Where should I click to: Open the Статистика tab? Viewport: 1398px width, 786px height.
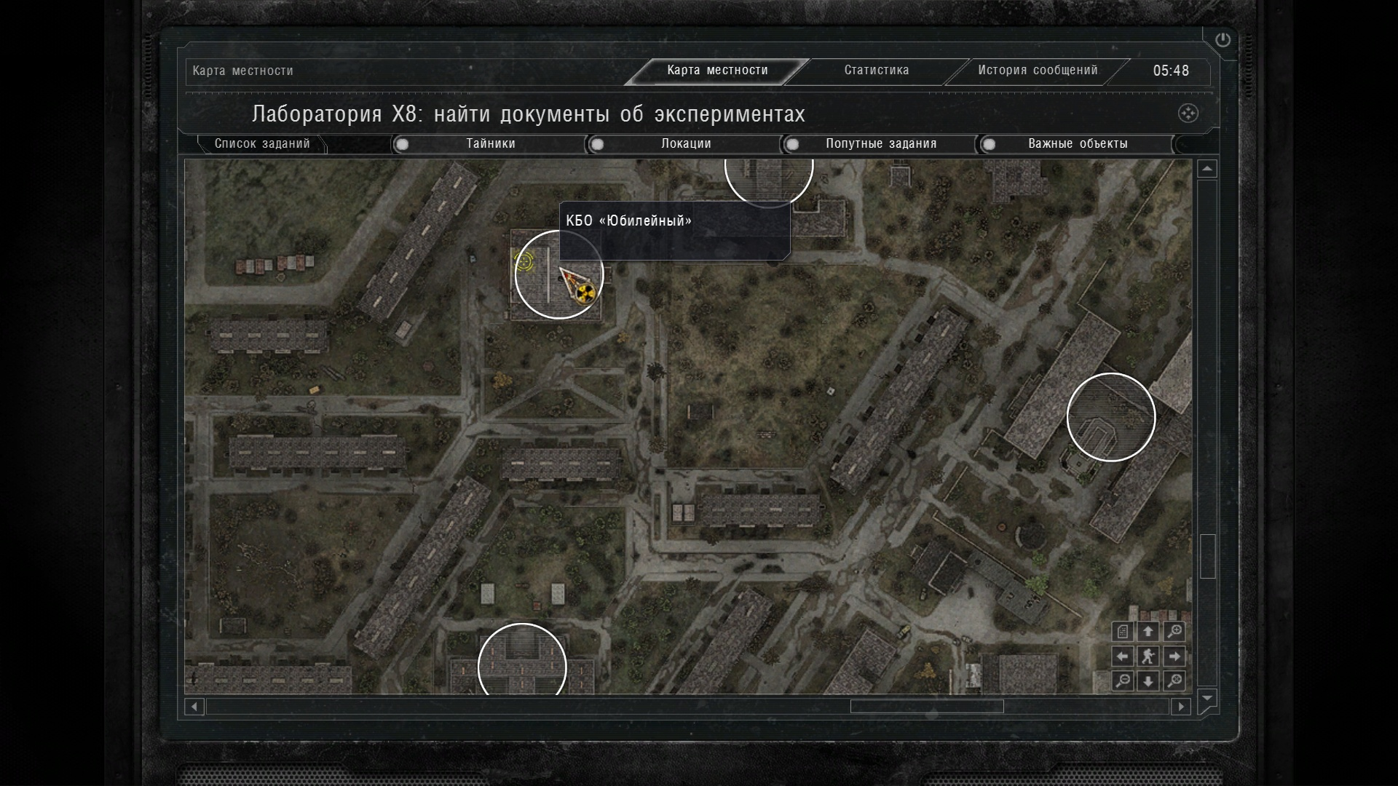876,71
